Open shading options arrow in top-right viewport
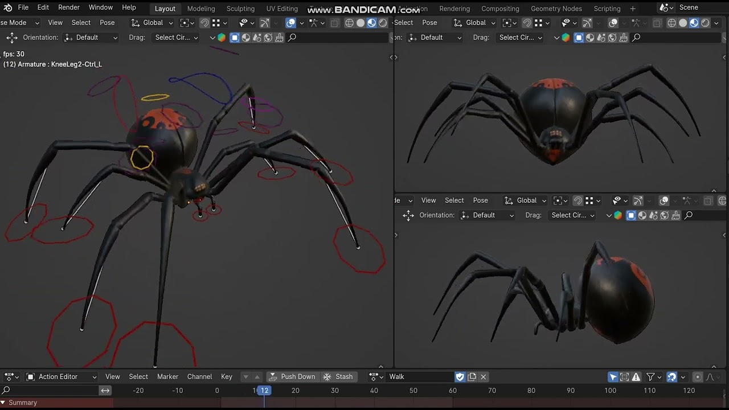729x410 pixels. coord(716,23)
